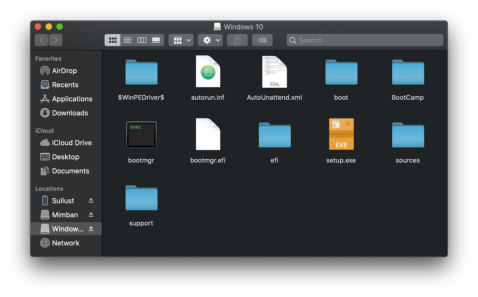Go forward with the right chevron button

point(55,40)
